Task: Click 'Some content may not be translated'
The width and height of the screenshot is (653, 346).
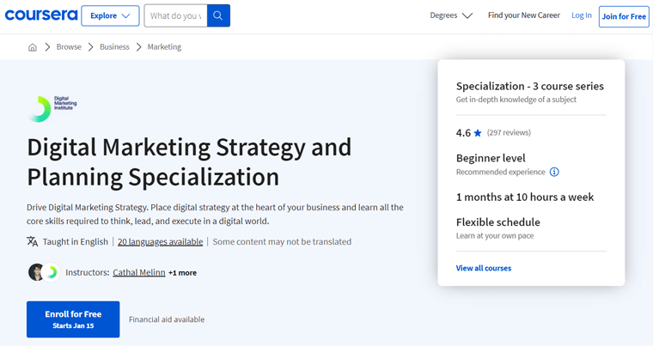Action: (282, 241)
